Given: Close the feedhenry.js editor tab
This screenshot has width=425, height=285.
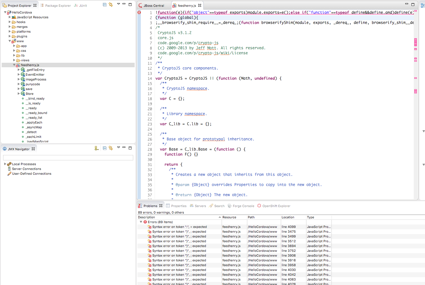Looking at the screenshot, I should pyautogui.click(x=200, y=5).
